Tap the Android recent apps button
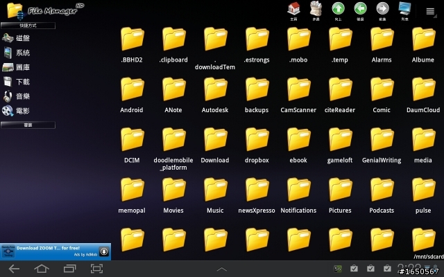Screen dimensions: 444x277 pyautogui.click(x=69, y=269)
